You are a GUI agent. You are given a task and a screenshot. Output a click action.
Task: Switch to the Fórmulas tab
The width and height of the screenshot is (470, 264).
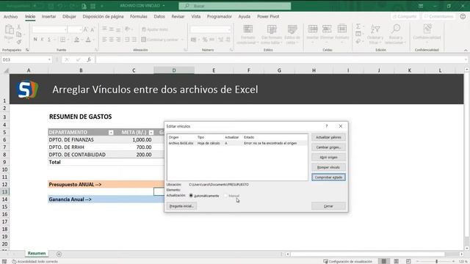(x=139, y=16)
